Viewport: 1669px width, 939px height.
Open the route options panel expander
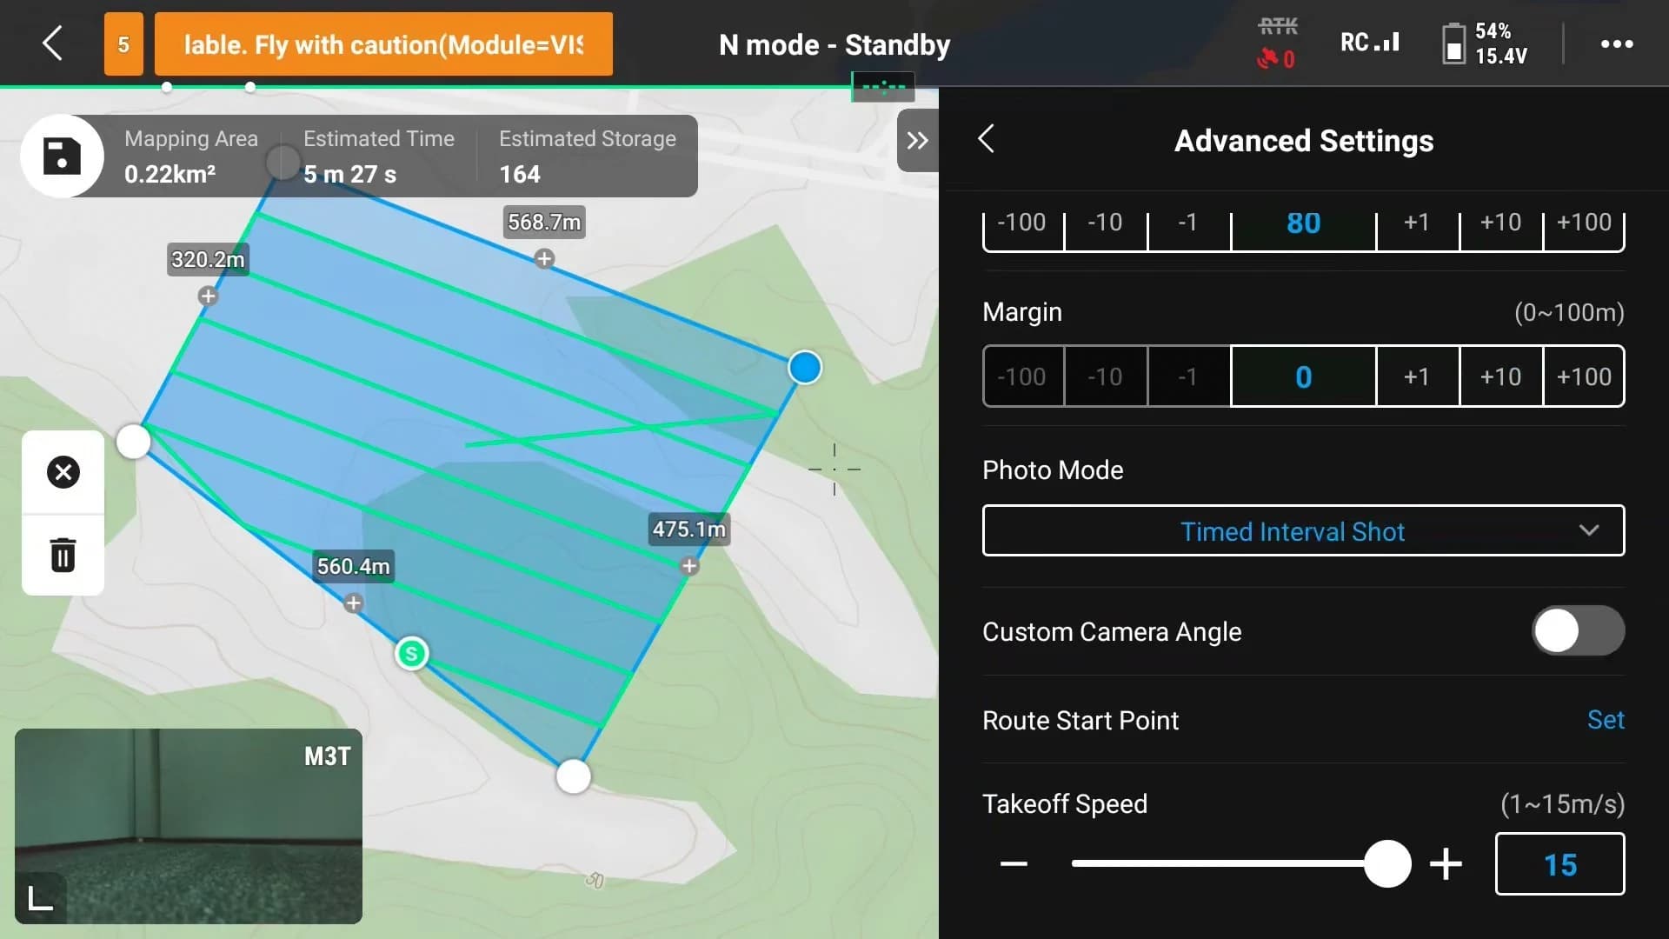coord(917,140)
